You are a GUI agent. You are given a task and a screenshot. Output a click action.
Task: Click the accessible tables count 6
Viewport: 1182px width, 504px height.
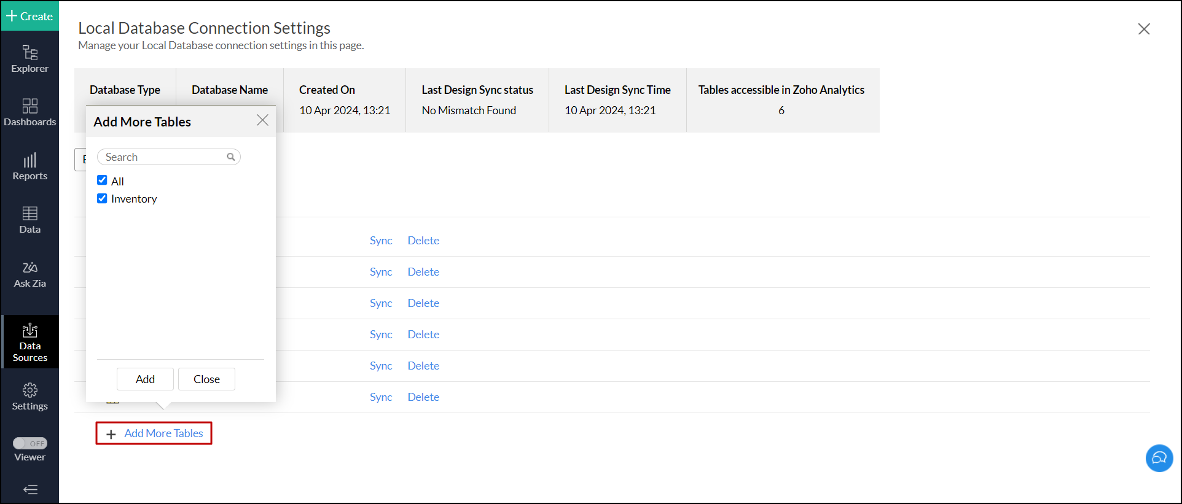[x=781, y=110]
